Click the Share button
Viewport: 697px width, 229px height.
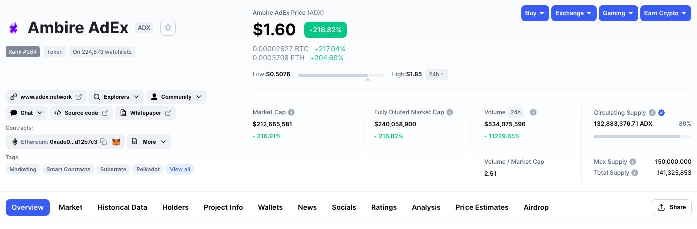click(672, 207)
